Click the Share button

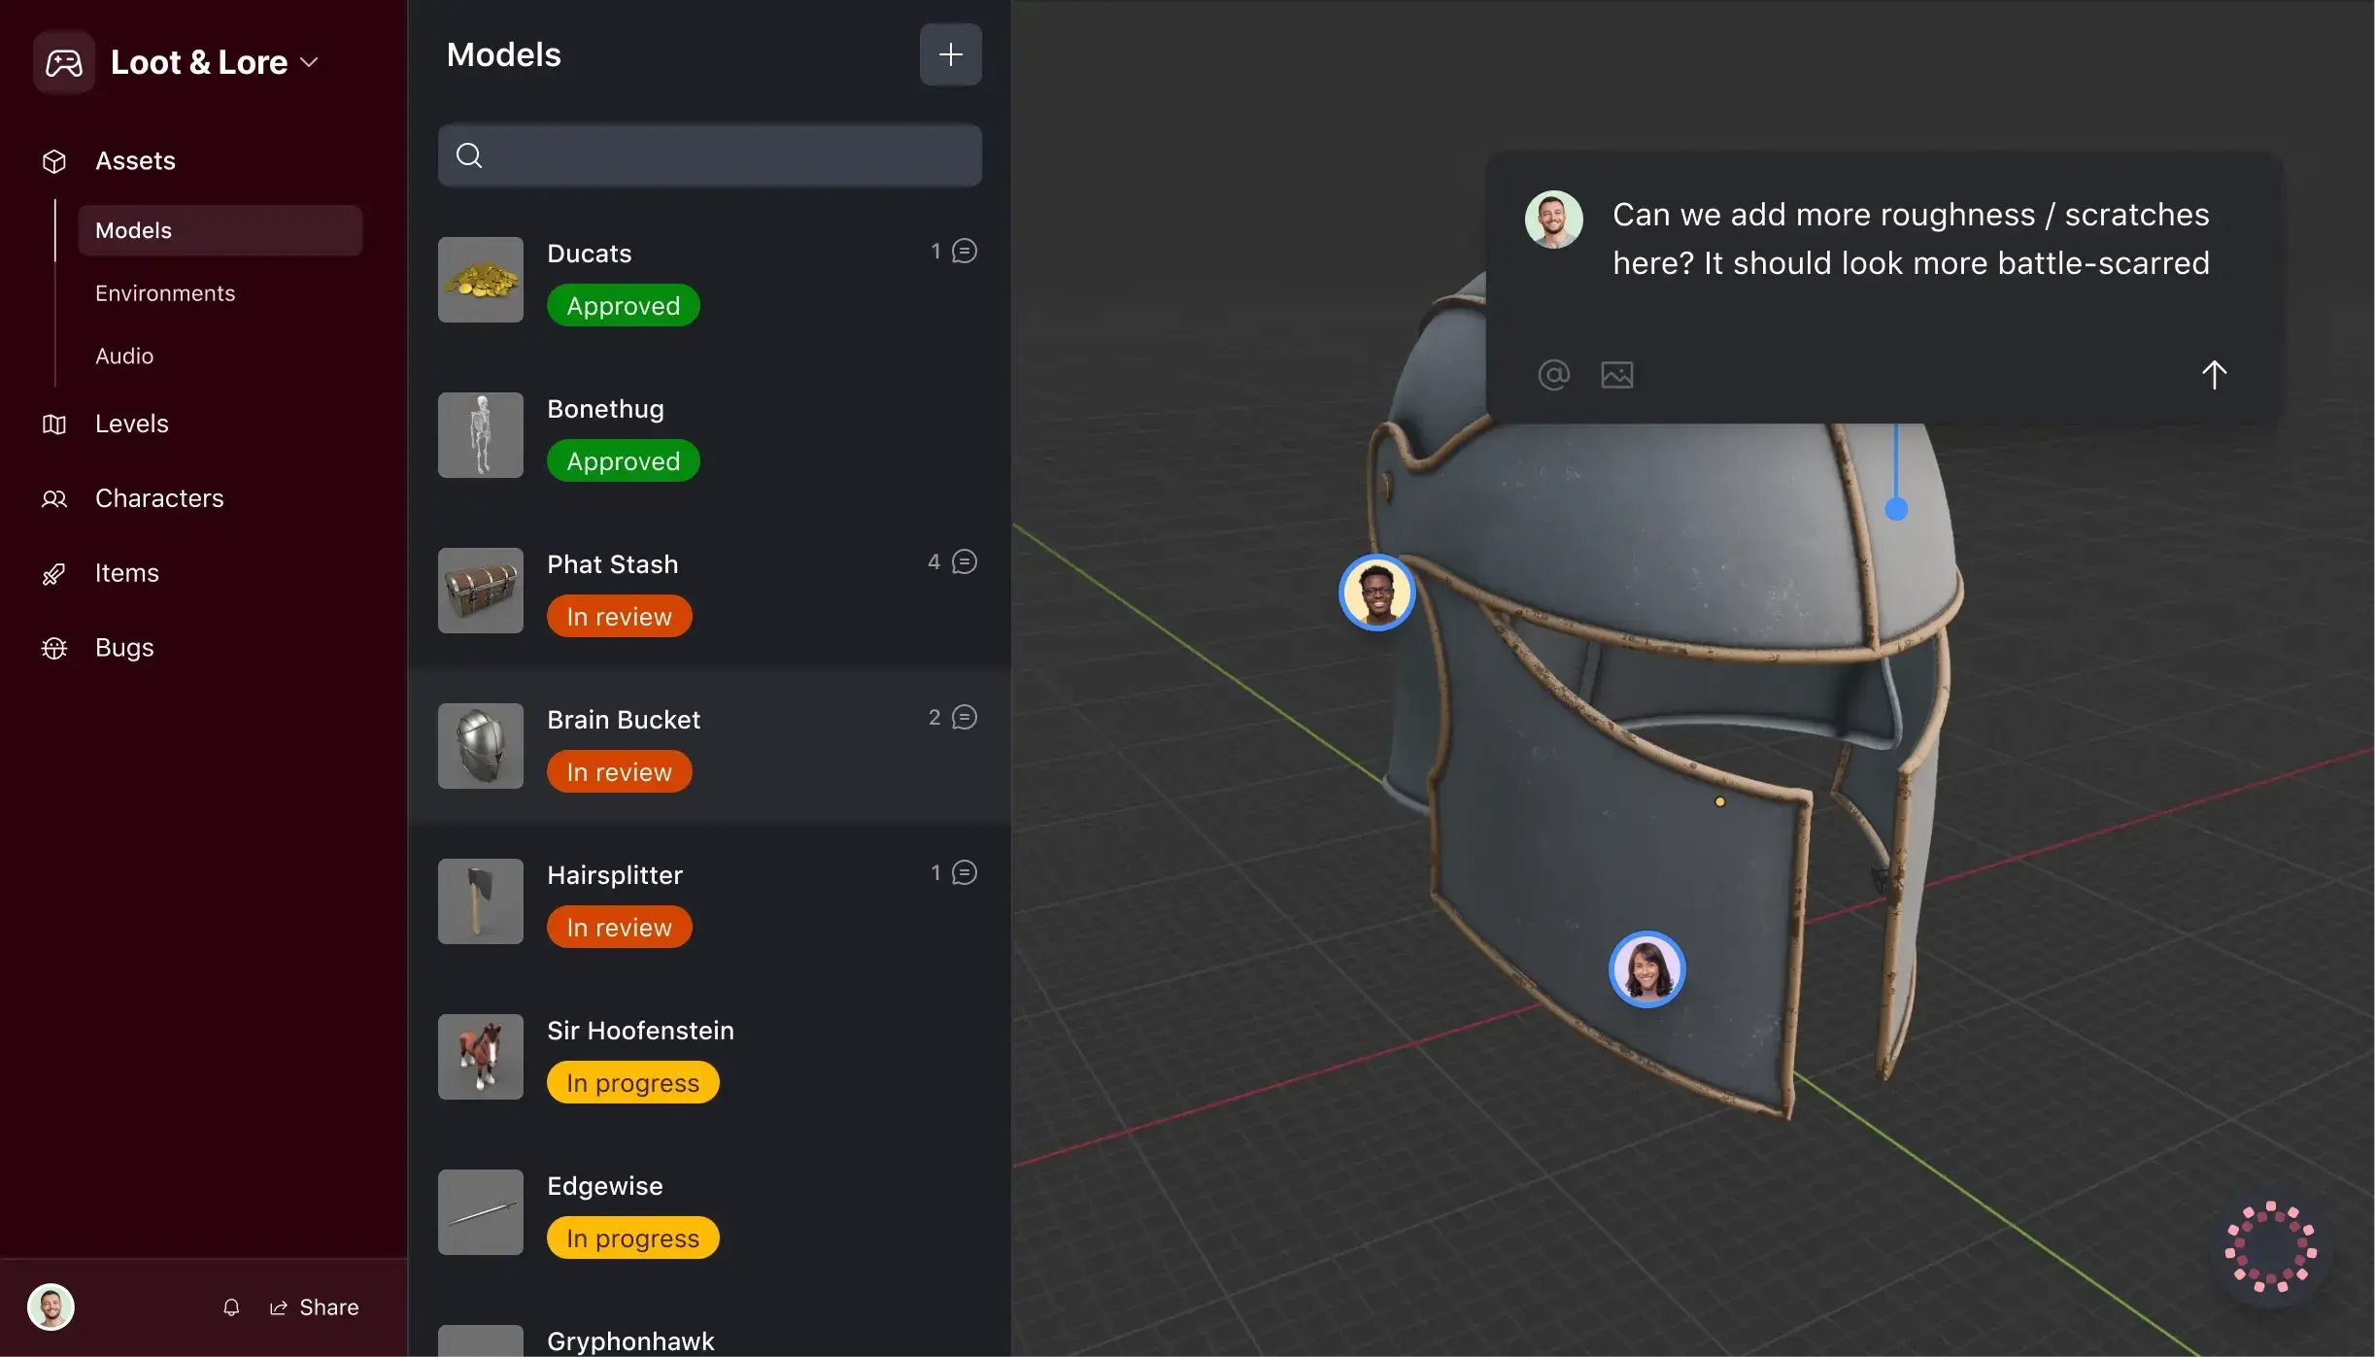(x=315, y=1306)
